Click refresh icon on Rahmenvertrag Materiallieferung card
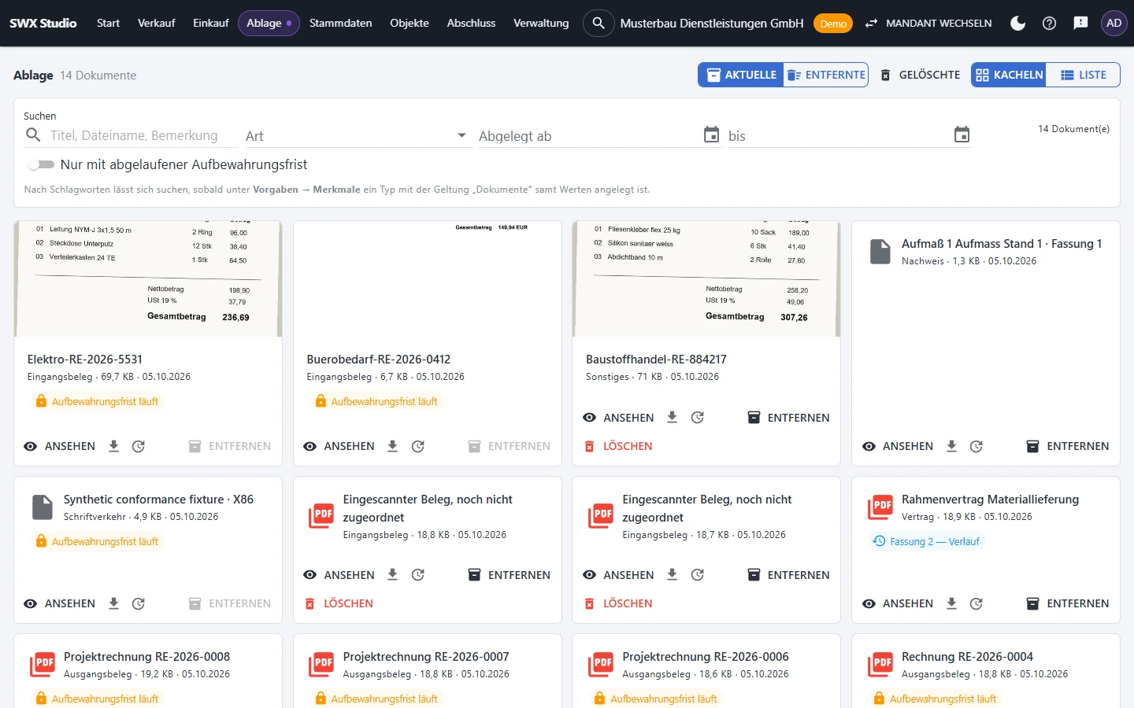This screenshot has height=708, width=1134. click(x=976, y=603)
